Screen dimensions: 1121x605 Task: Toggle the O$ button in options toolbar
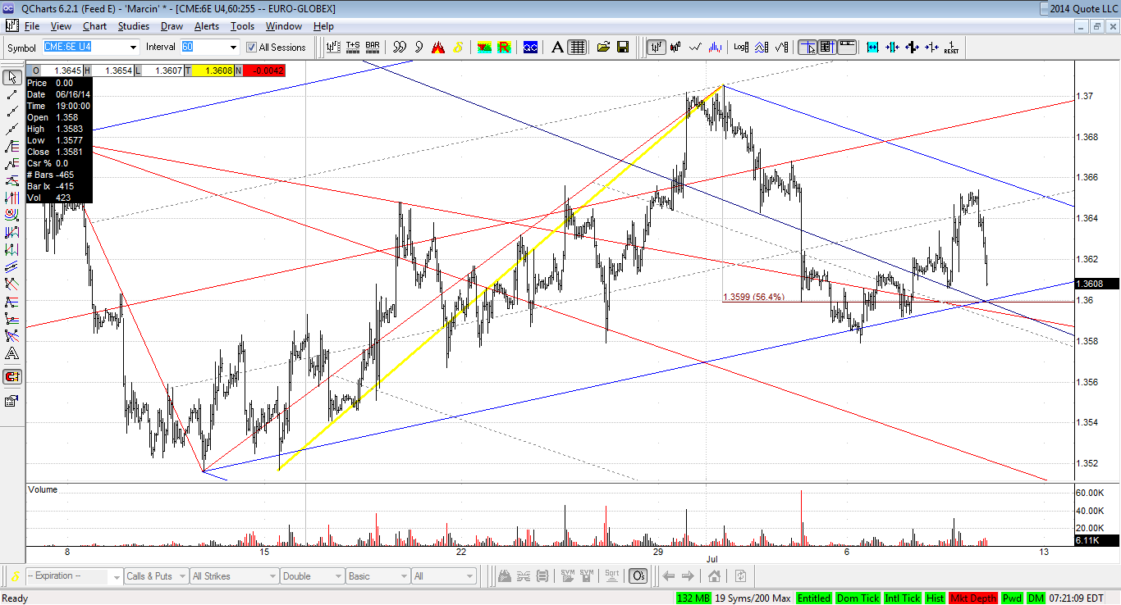click(638, 575)
